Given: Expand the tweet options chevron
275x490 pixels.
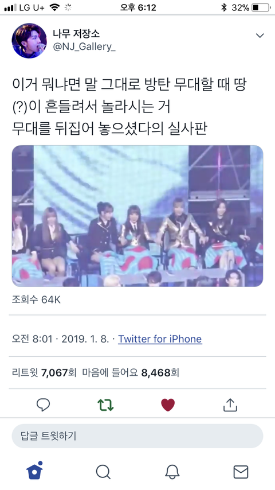Looking at the screenshot, I should coord(260,36).
